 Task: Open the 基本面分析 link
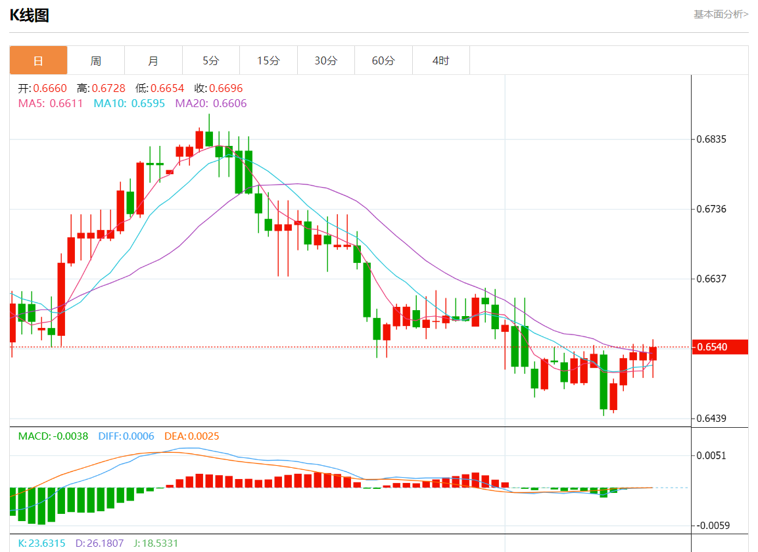click(x=721, y=14)
